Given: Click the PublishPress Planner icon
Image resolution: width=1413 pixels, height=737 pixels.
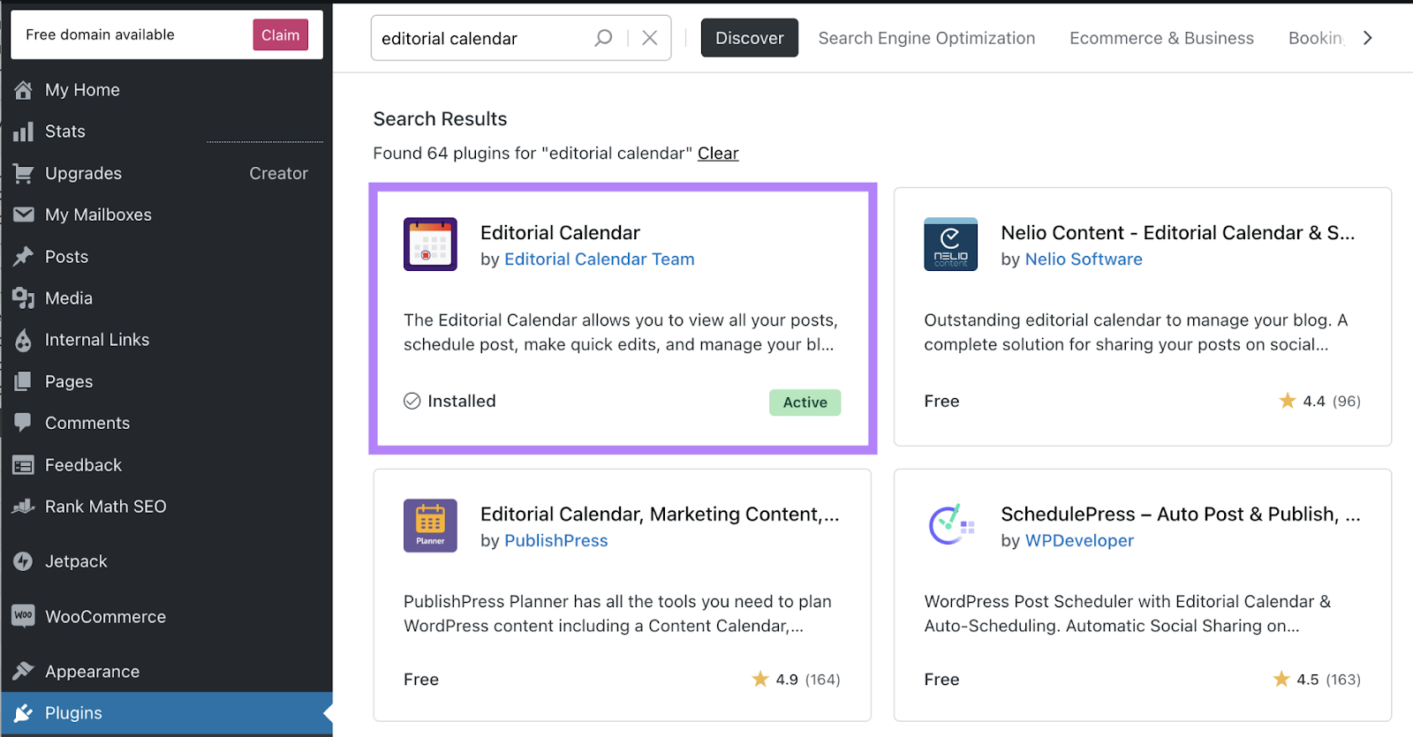Looking at the screenshot, I should point(430,526).
